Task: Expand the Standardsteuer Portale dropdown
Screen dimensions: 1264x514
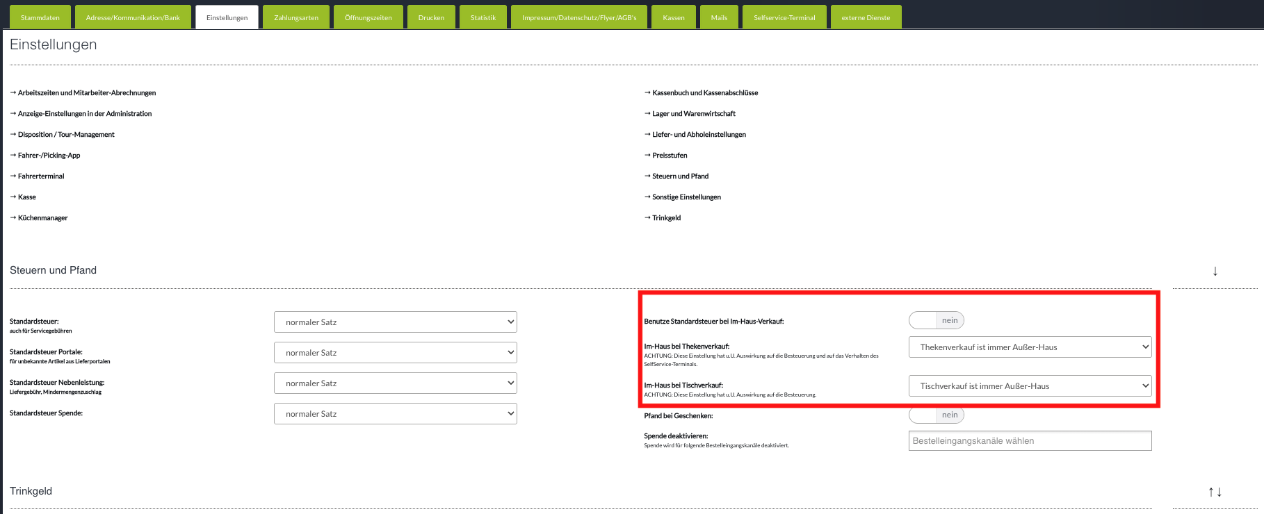Action: 395,353
